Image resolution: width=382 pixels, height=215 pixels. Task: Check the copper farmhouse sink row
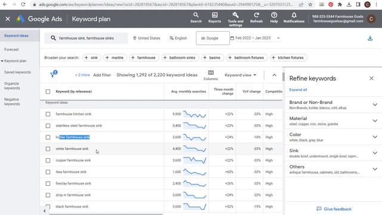tap(48, 161)
